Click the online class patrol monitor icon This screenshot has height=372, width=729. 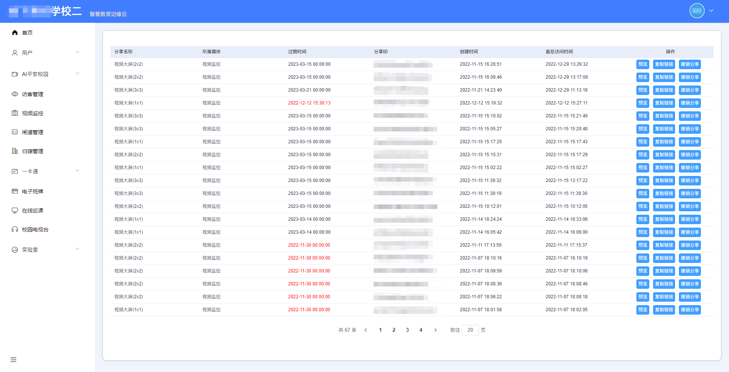pos(15,210)
